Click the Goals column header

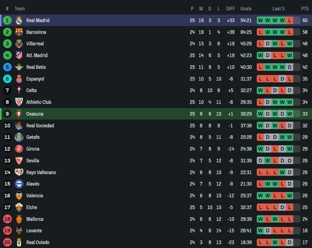(246, 9)
